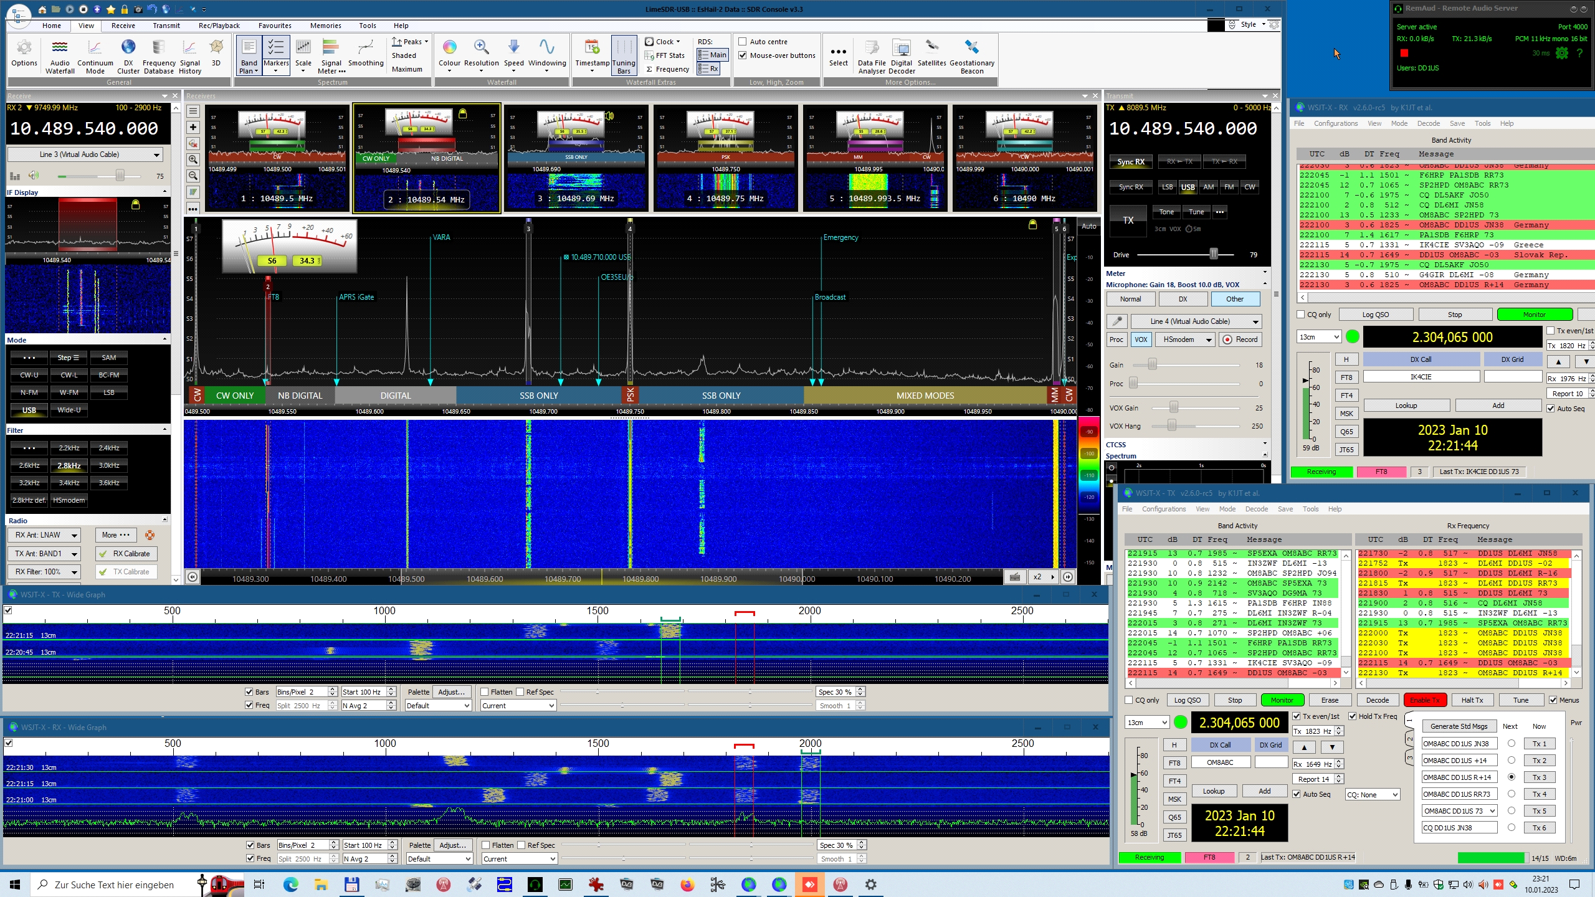
Task: Click Generate Std Msgs button
Action: [1459, 726]
